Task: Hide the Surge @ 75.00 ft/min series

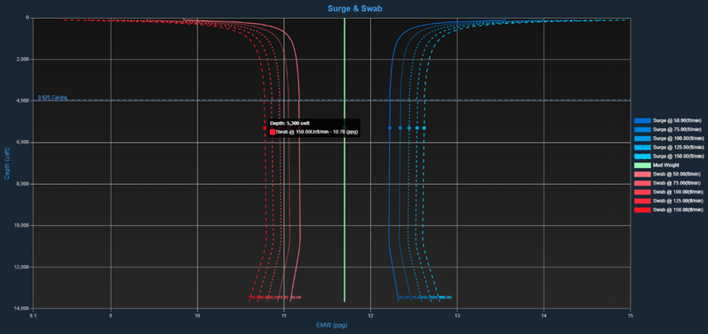Action: pyautogui.click(x=677, y=129)
